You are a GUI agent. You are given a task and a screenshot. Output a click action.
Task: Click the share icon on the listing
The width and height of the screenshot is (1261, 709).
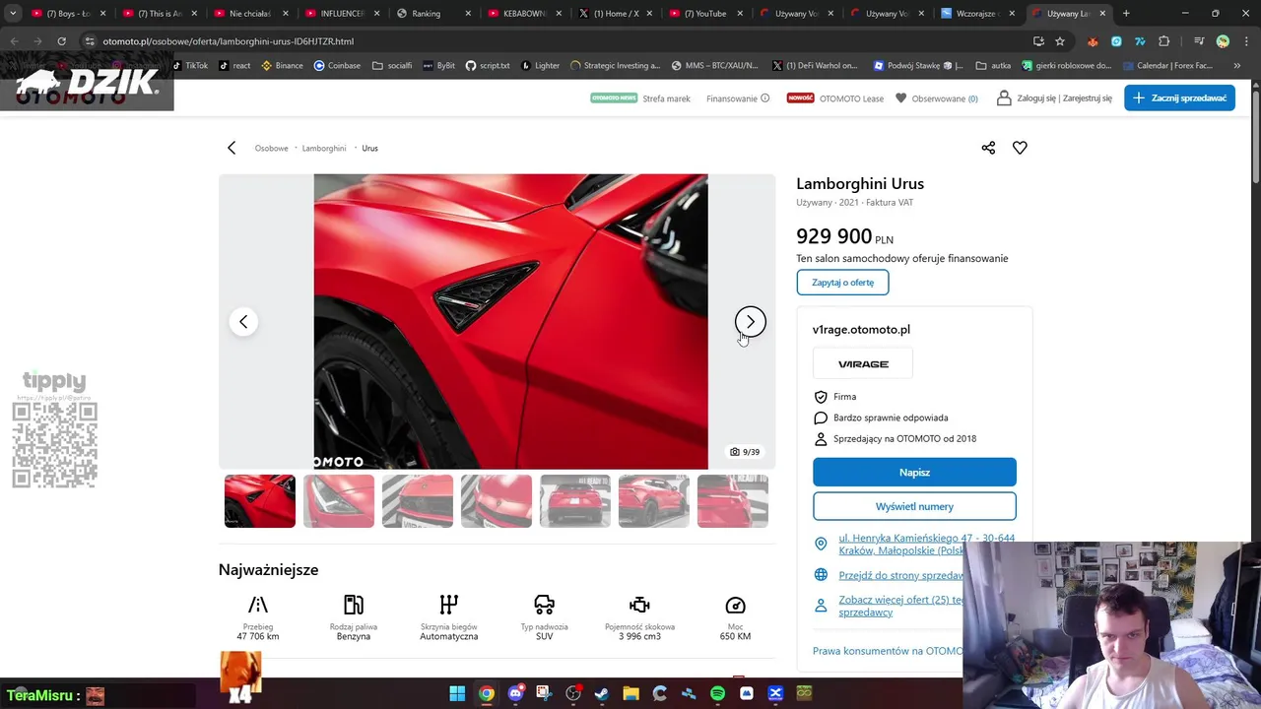988,148
